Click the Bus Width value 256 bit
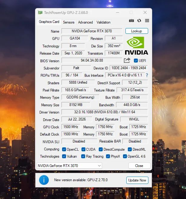This screenshot has height=199, width=186. 135,97
